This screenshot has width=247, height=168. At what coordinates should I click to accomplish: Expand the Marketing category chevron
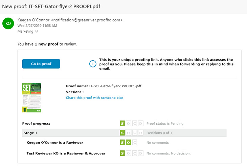[x=37, y=31]
